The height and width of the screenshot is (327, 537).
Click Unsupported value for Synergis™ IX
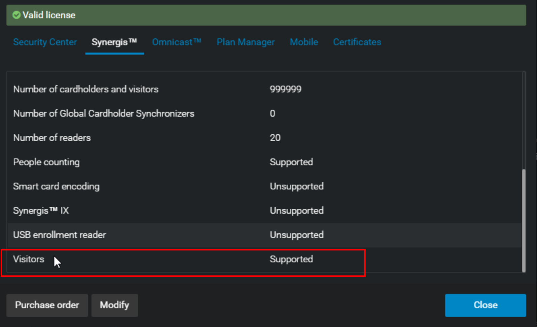point(297,211)
